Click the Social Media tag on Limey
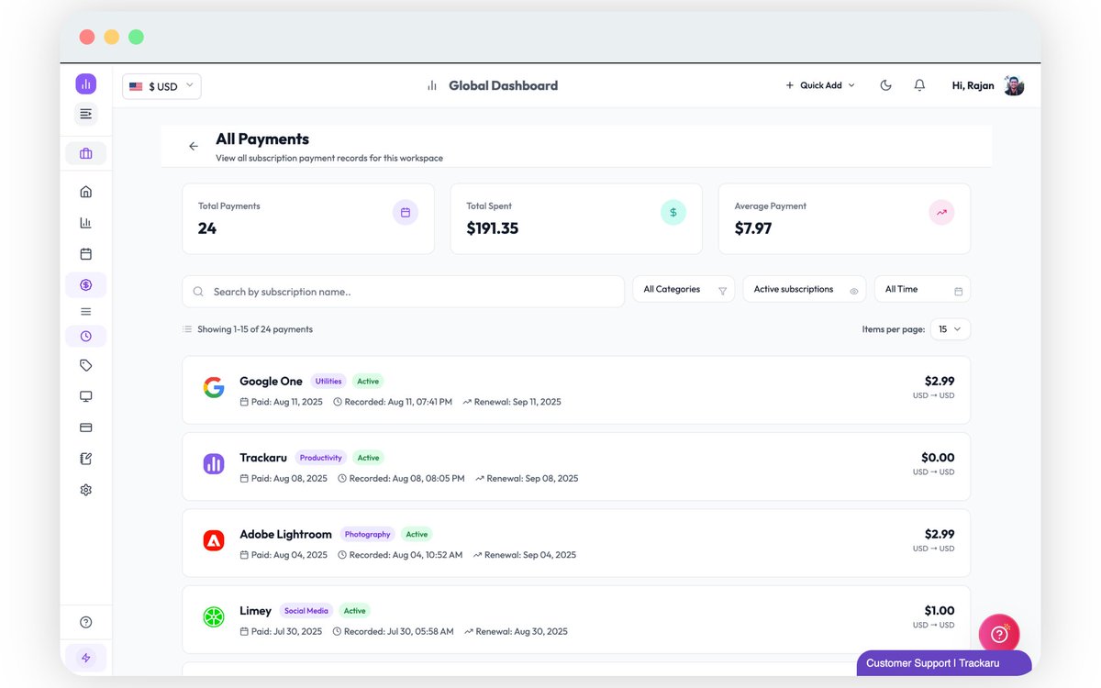1101x688 pixels. 306,611
